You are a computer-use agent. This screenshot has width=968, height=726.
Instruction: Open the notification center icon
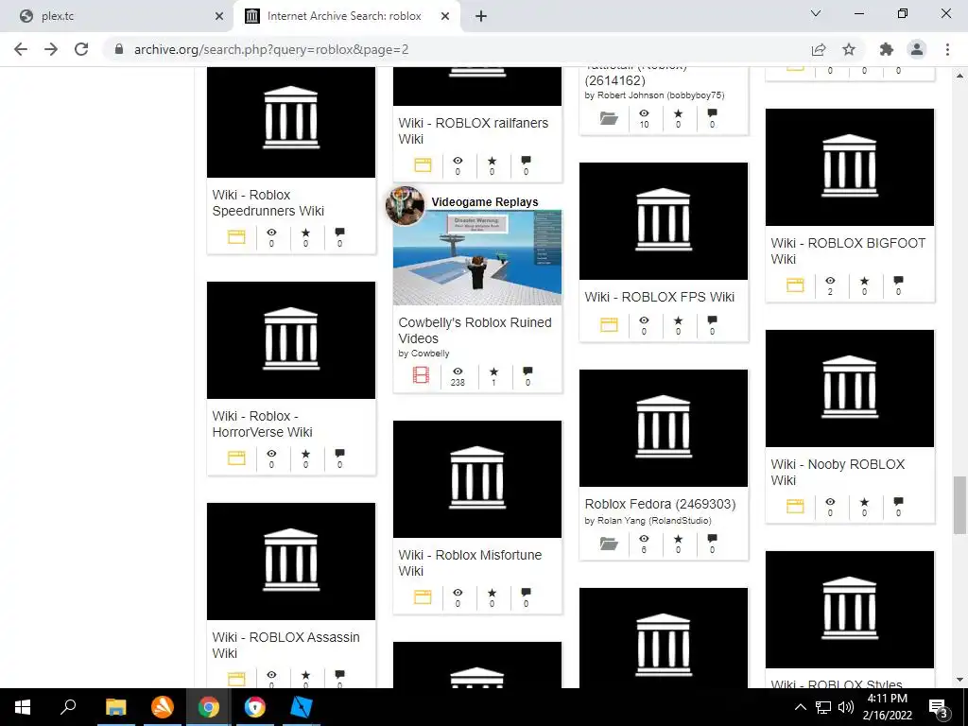[x=939, y=707]
